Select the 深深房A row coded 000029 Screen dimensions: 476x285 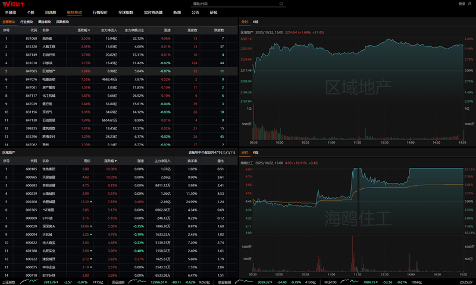click(x=118, y=226)
